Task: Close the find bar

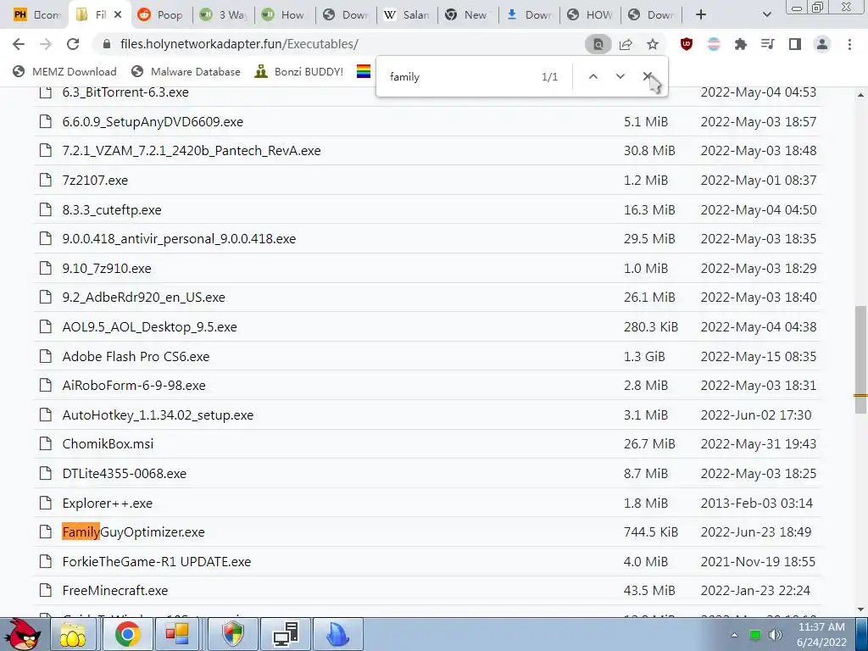Action: pyautogui.click(x=647, y=76)
